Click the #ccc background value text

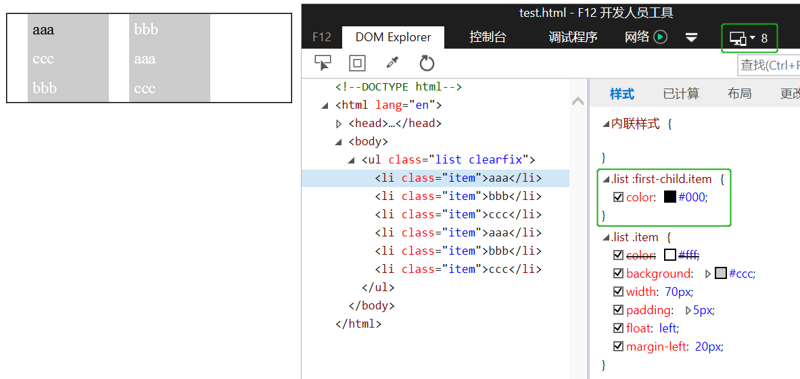(741, 274)
